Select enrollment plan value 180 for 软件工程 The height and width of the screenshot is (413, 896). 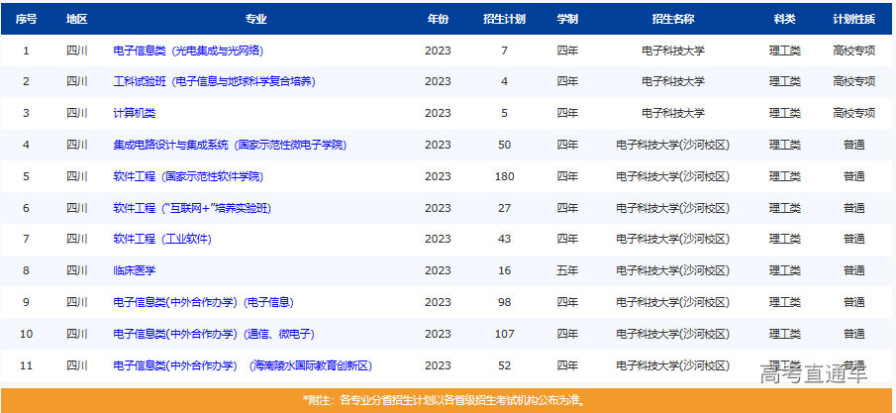(x=504, y=176)
